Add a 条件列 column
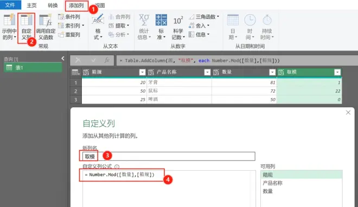 point(69,17)
